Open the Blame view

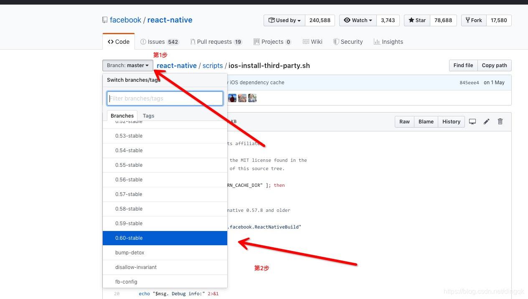pos(426,121)
